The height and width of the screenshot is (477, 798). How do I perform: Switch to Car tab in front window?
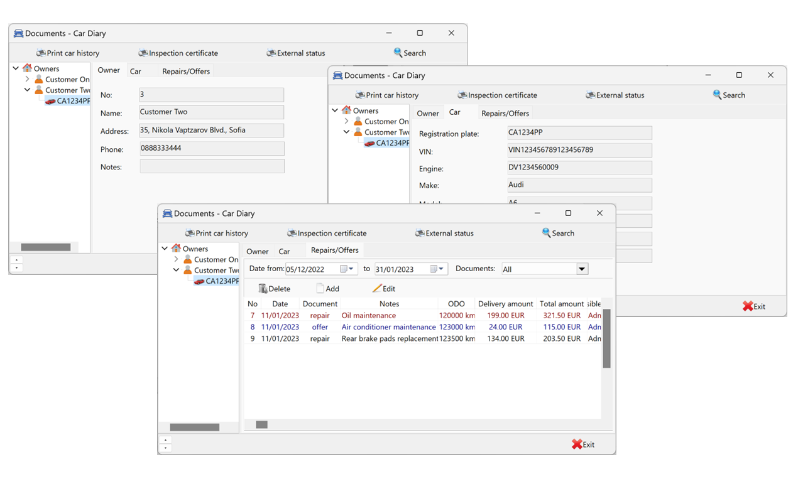click(x=284, y=251)
